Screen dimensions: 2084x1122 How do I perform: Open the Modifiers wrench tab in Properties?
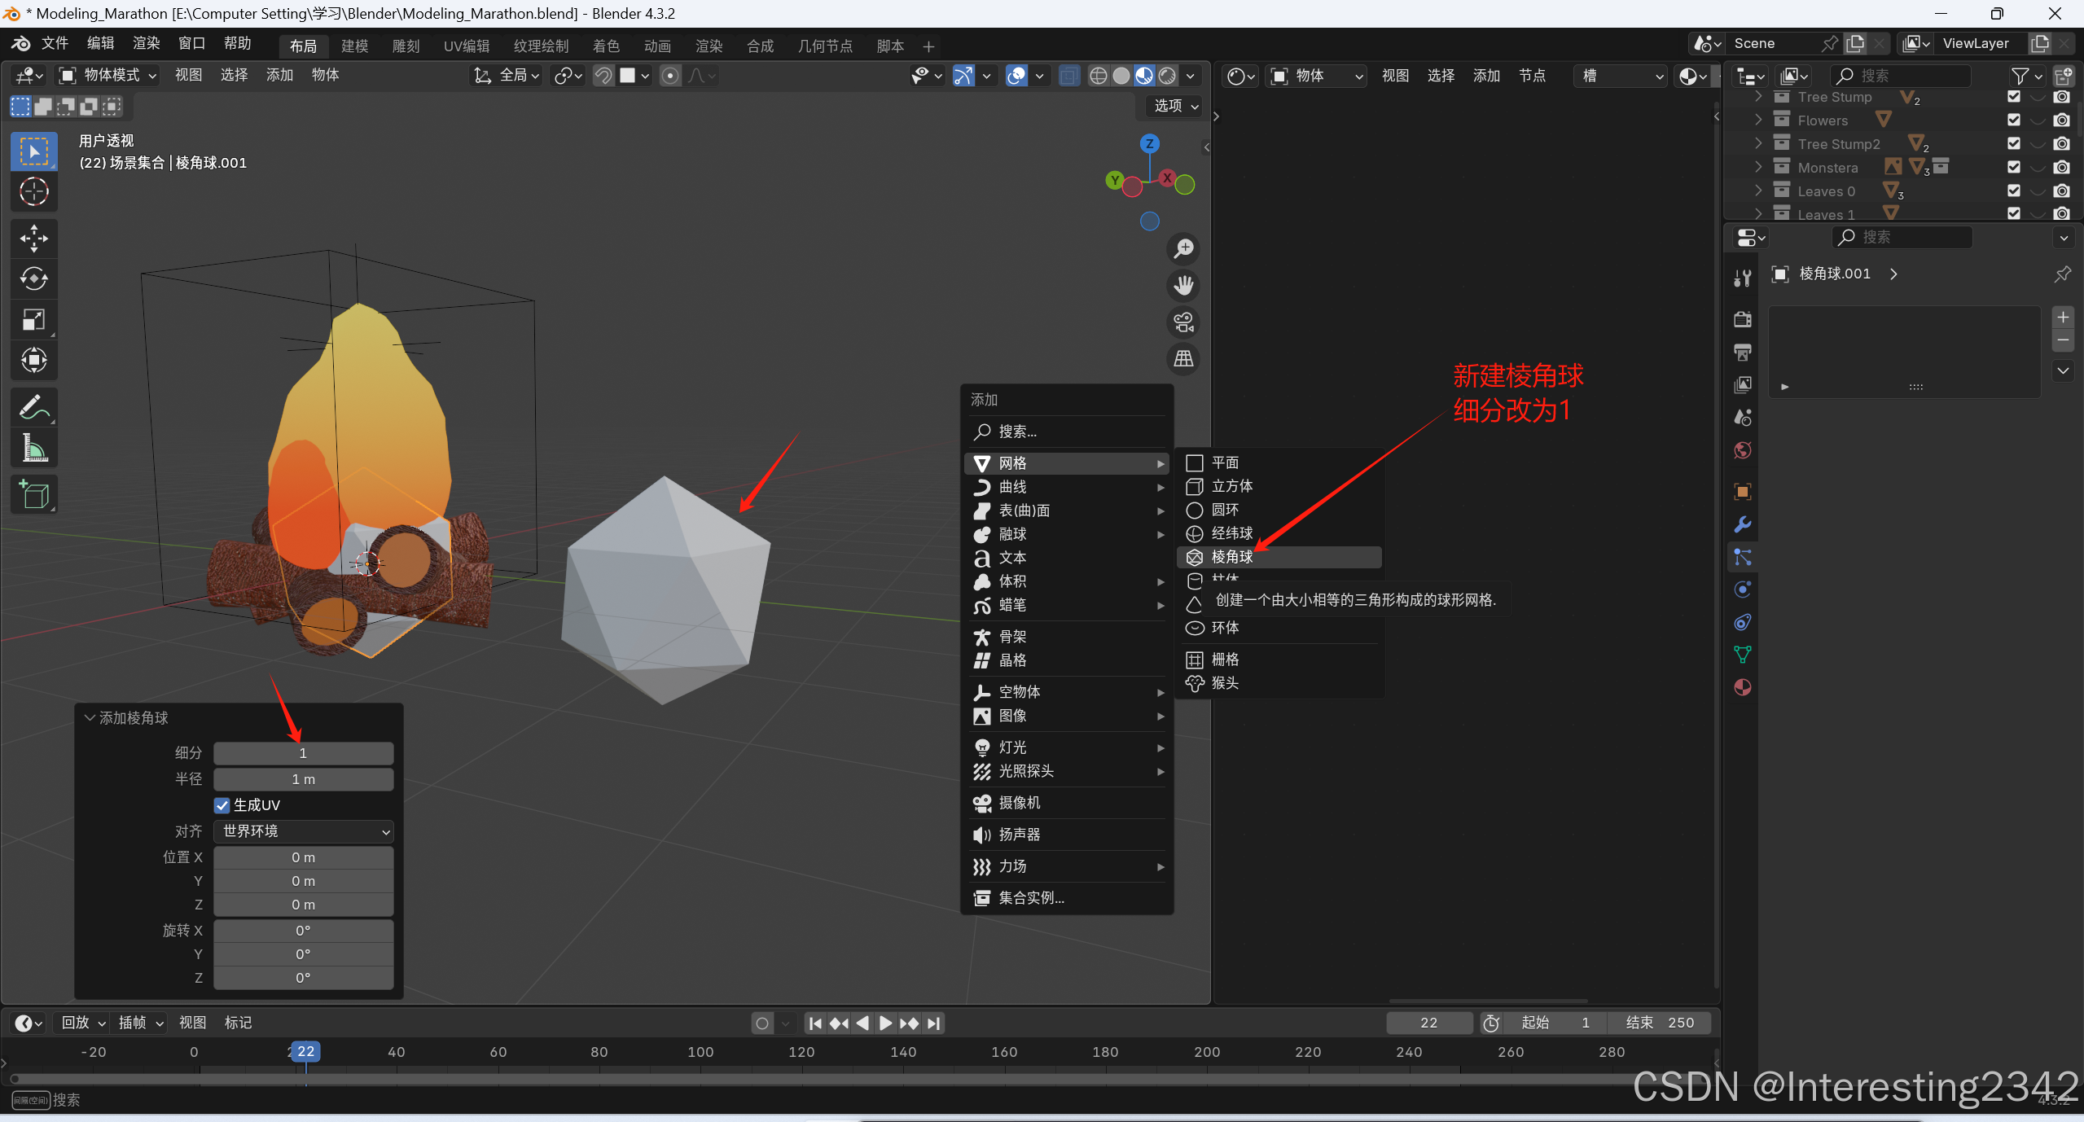[x=1742, y=524]
